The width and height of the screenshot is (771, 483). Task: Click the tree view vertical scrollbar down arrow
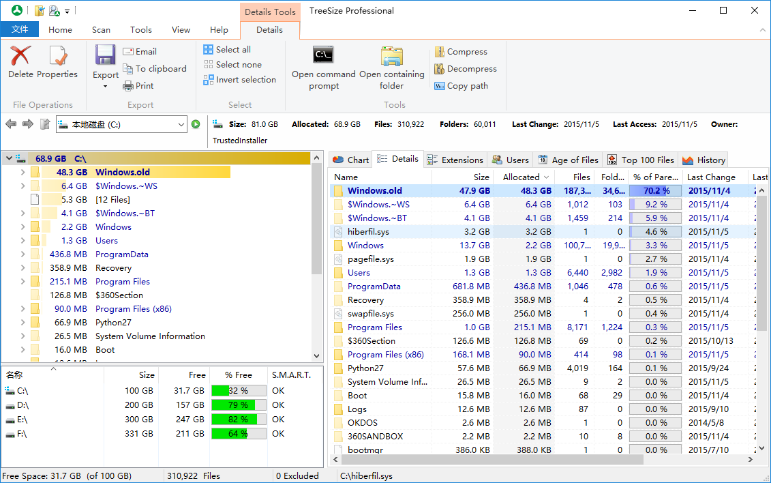(317, 355)
